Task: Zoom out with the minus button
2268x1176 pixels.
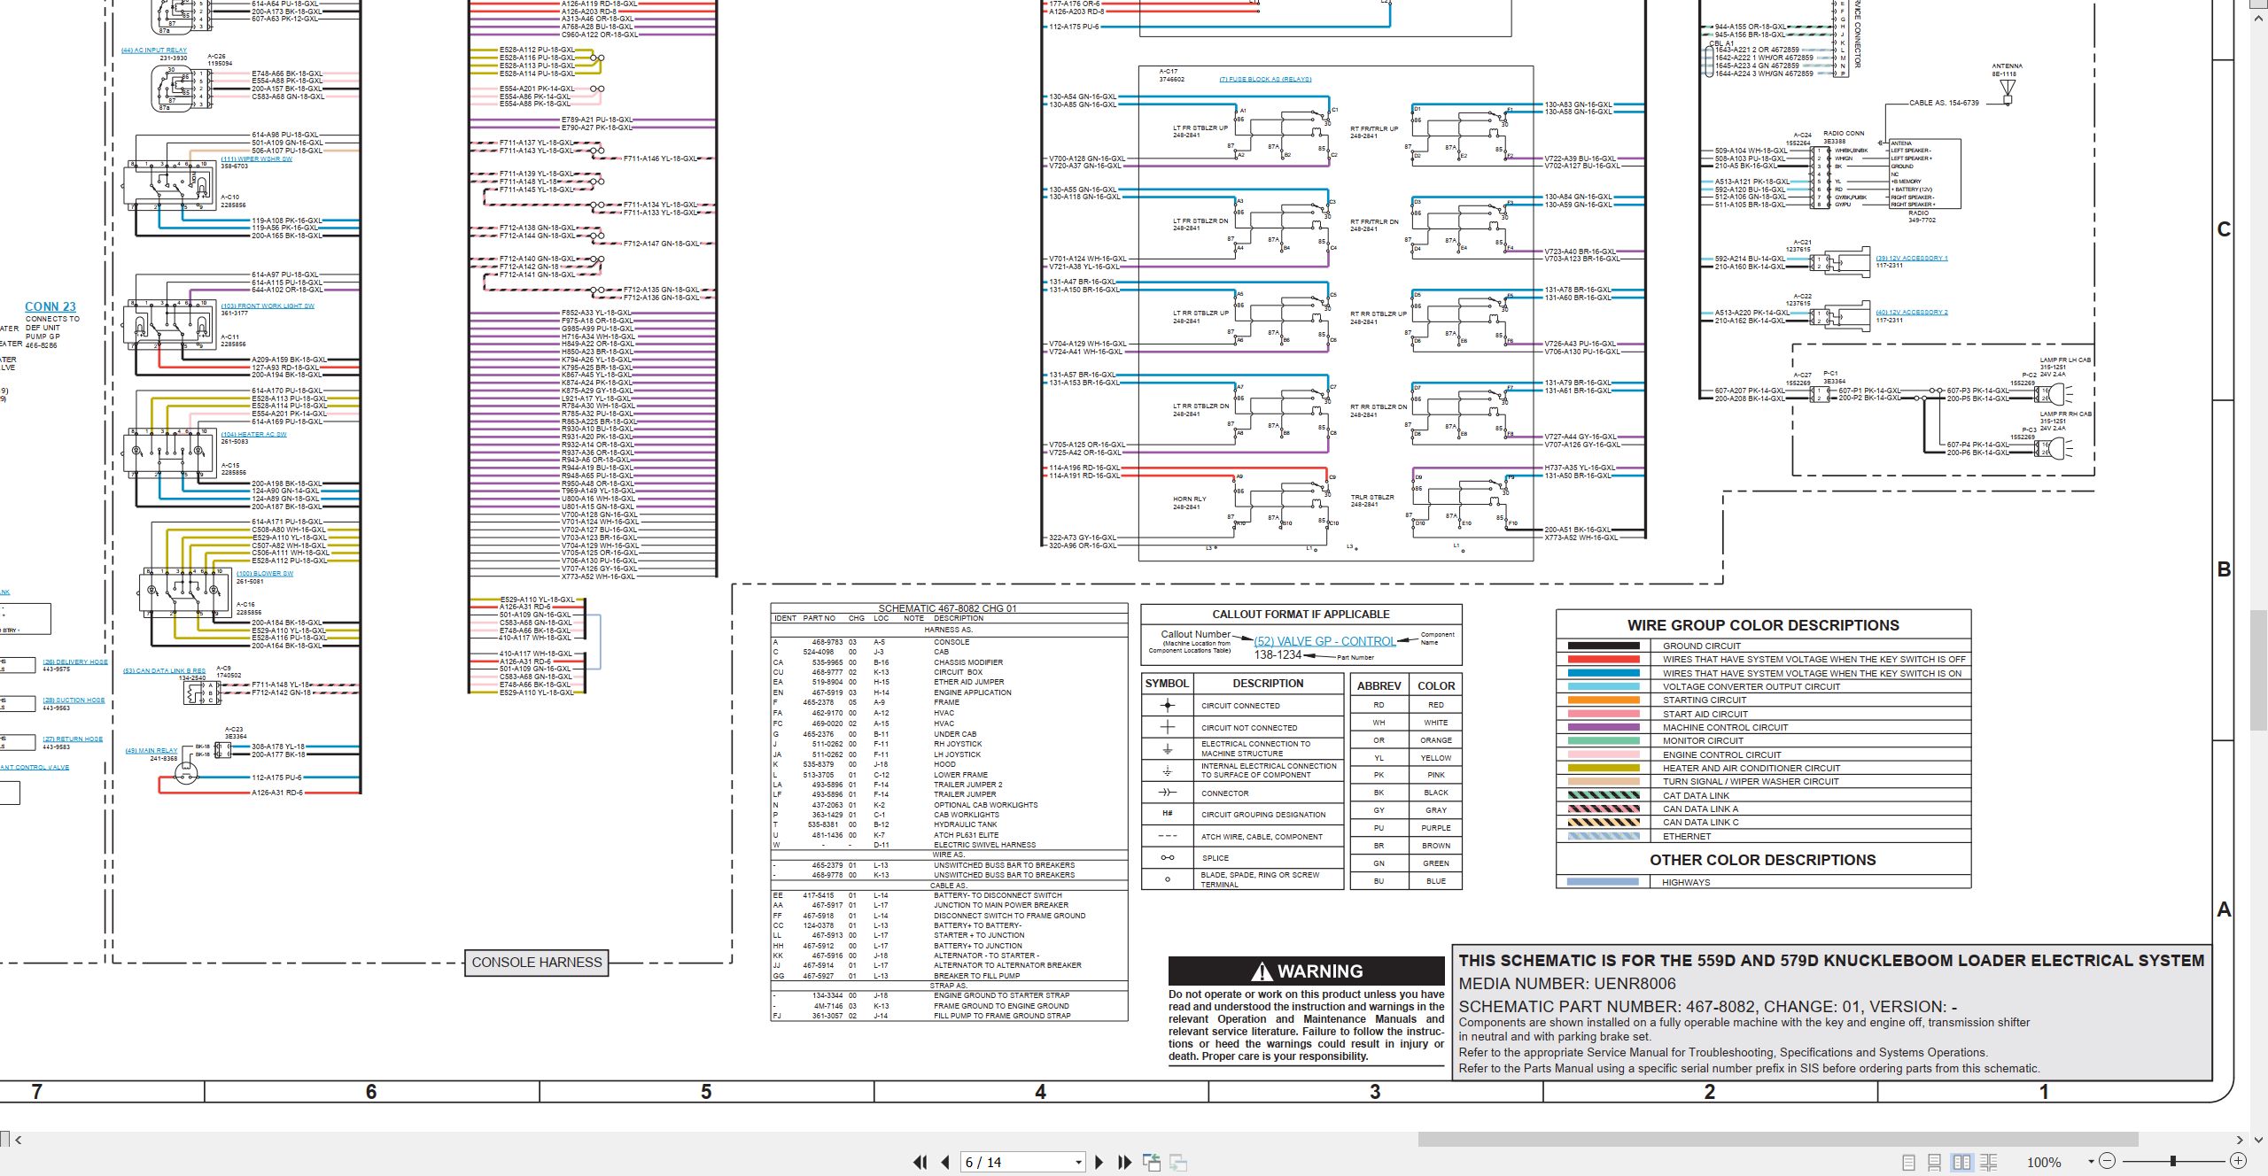Action: pyautogui.click(x=2108, y=1161)
